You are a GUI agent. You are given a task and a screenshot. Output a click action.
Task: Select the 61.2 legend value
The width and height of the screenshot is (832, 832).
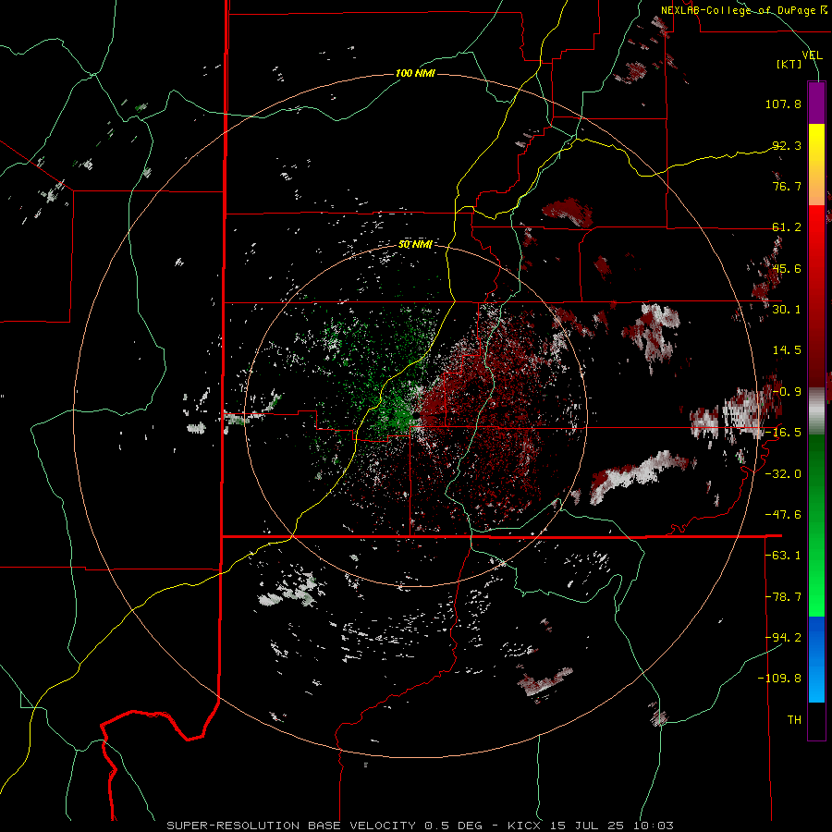pyautogui.click(x=787, y=227)
